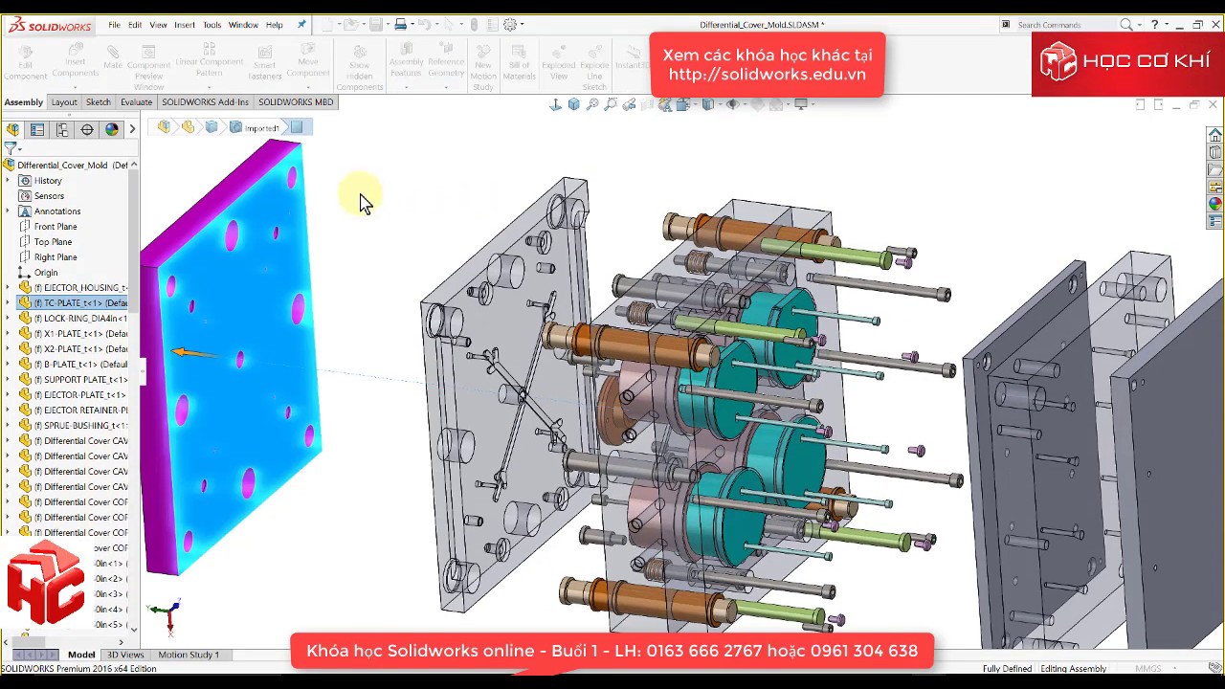Click the Explode Line Sketch tool

click(594, 67)
